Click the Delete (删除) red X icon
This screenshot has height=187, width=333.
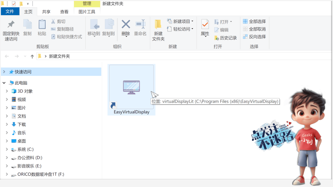pyautogui.click(x=126, y=24)
